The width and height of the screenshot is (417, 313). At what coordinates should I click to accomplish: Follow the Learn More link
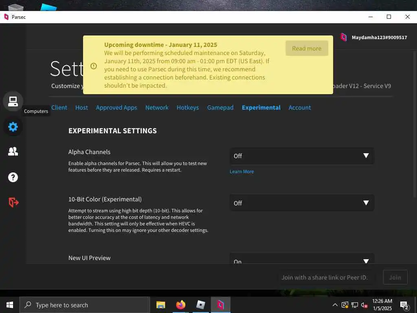pyautogui.click(x=242, y=172)
